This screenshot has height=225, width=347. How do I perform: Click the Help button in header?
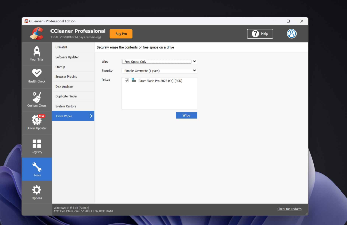point(260,33)
